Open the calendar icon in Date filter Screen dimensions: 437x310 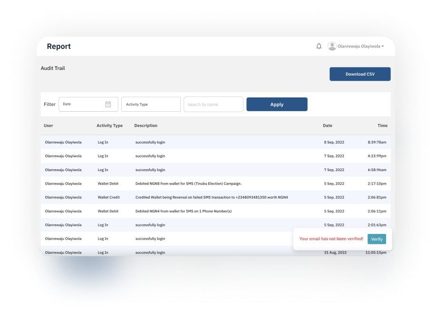click(x=108, y=104)
